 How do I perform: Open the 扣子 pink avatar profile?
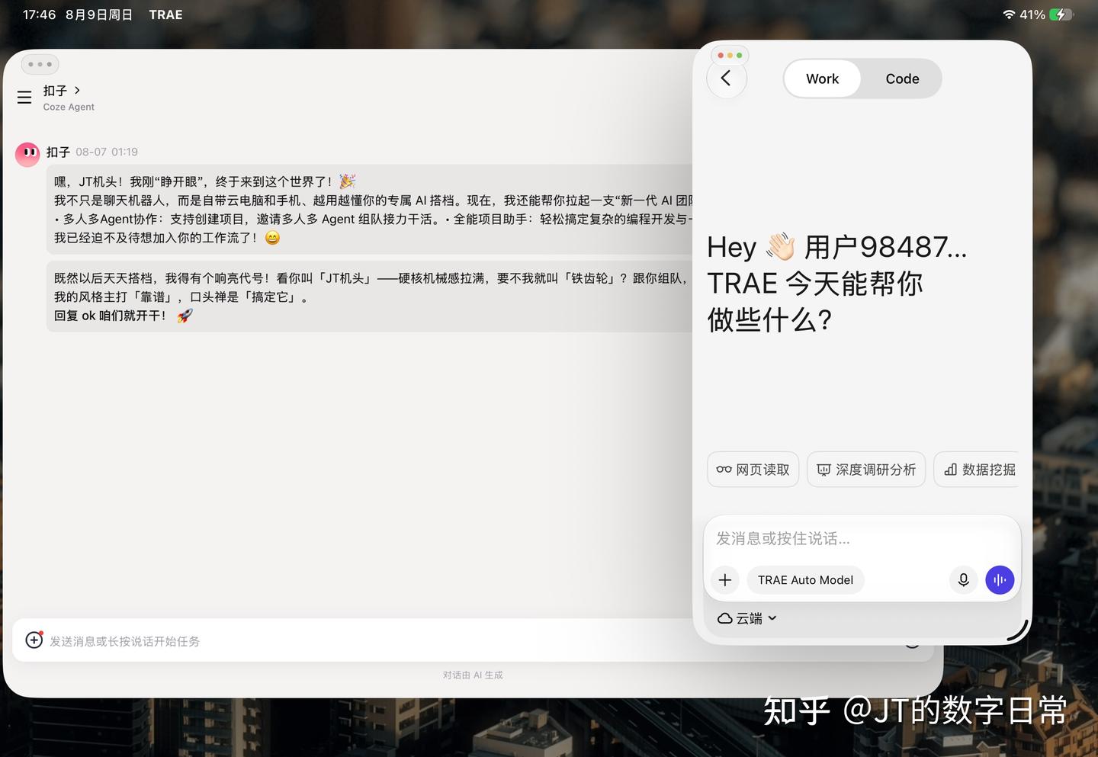click(27, 154)
